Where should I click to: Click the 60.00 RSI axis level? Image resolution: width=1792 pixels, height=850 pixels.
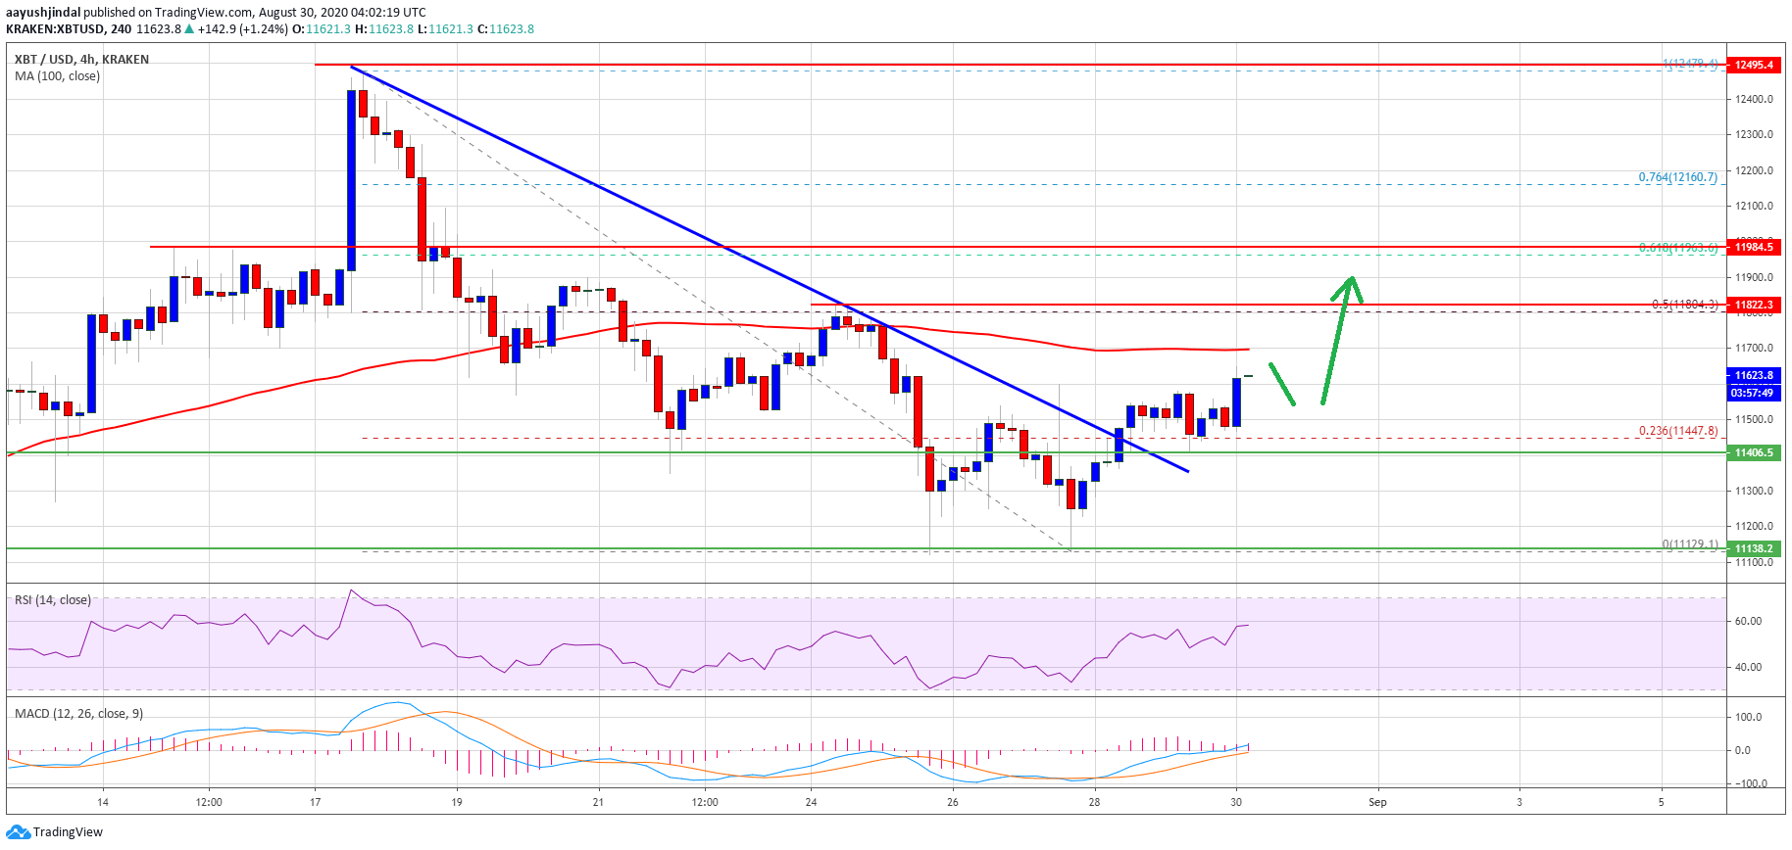[1748, 621]
